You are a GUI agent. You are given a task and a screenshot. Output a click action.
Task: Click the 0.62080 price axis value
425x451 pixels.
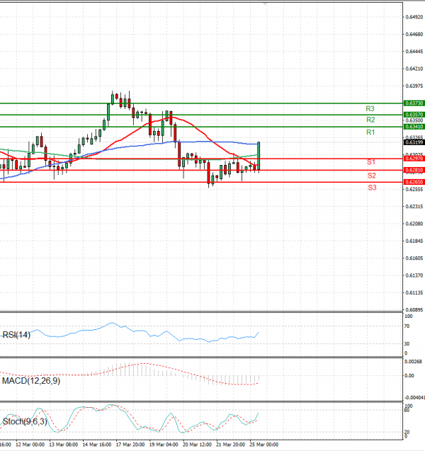414,224
